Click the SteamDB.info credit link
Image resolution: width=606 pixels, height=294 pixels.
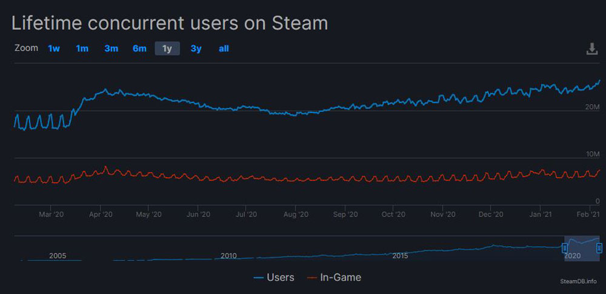coord(578,281)
